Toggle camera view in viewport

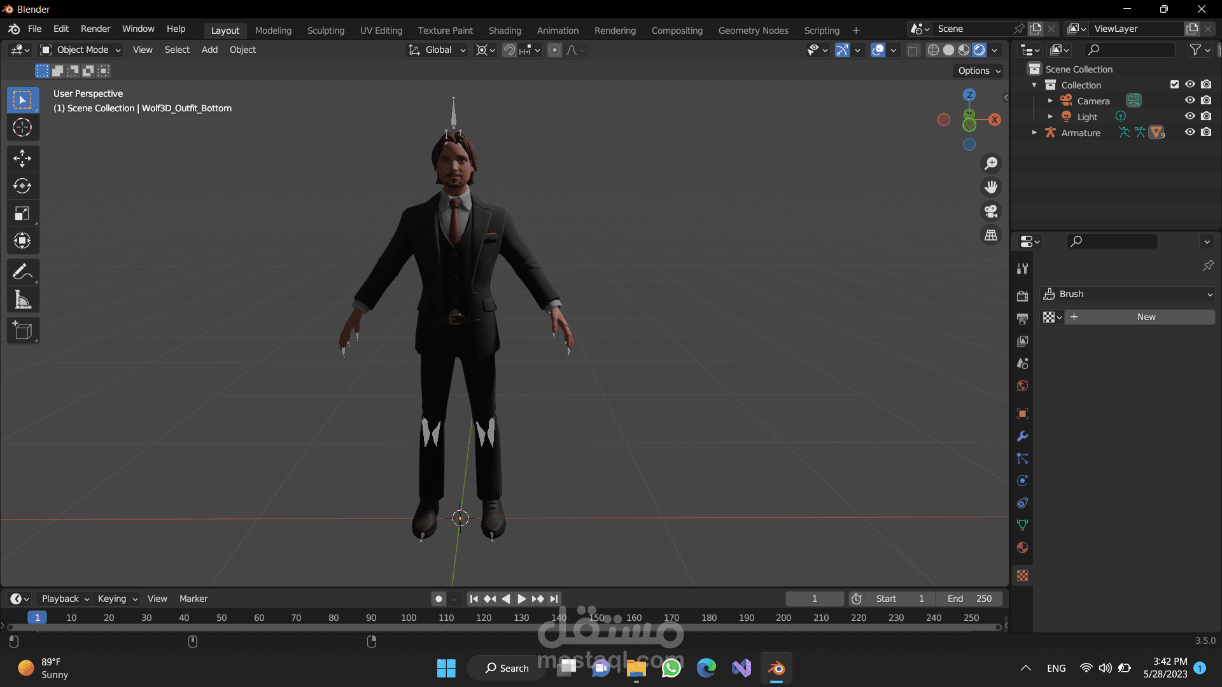(991, 211)
